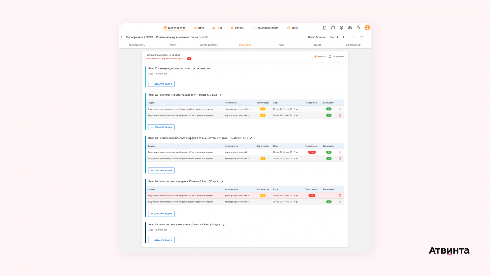Add a task to stage L1
Viewport: 490px width, 276px height.
tap(161, 84)
